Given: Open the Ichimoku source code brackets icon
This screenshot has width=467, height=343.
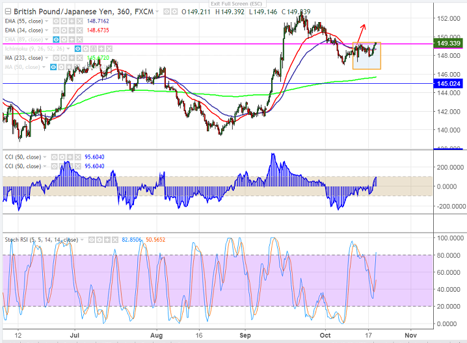Looking at the screenshot, I should 93,49.
